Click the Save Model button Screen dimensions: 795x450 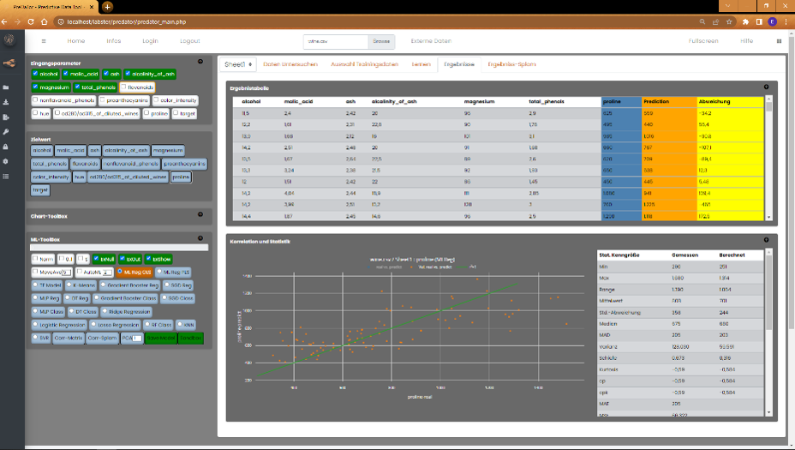(160, 338)
